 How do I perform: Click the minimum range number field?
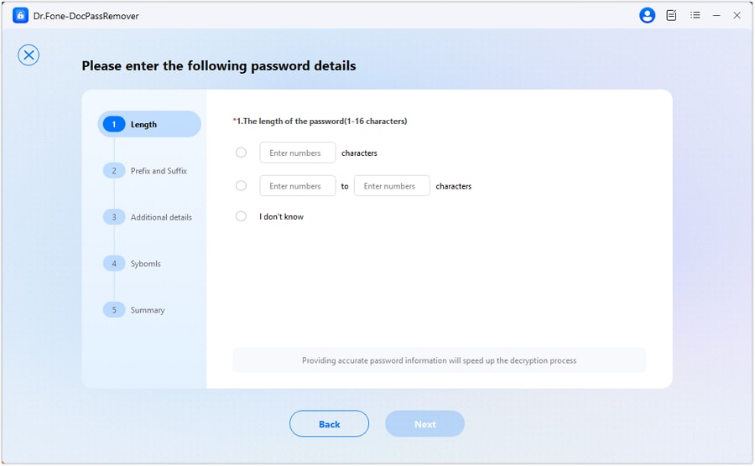pyautogui.click(x=298, y=186)
